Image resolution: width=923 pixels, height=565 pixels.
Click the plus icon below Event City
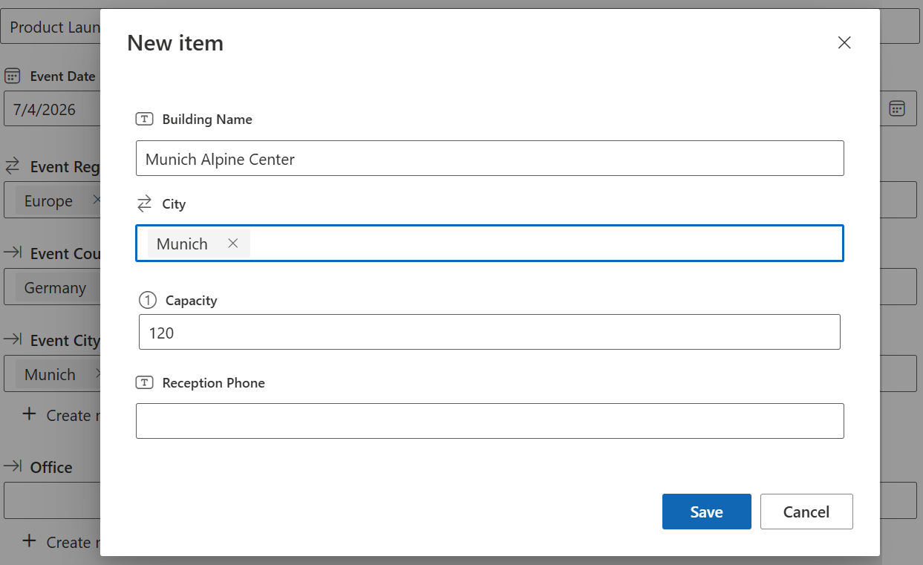coord(29,414)
